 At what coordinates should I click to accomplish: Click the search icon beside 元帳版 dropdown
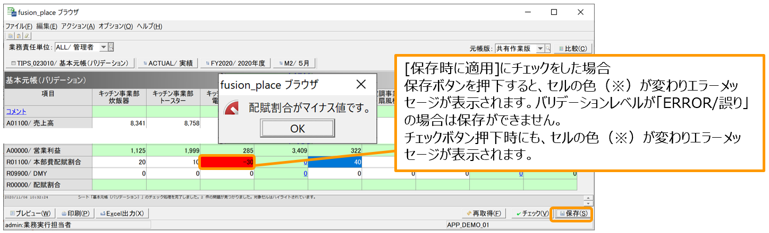point(548,48)
